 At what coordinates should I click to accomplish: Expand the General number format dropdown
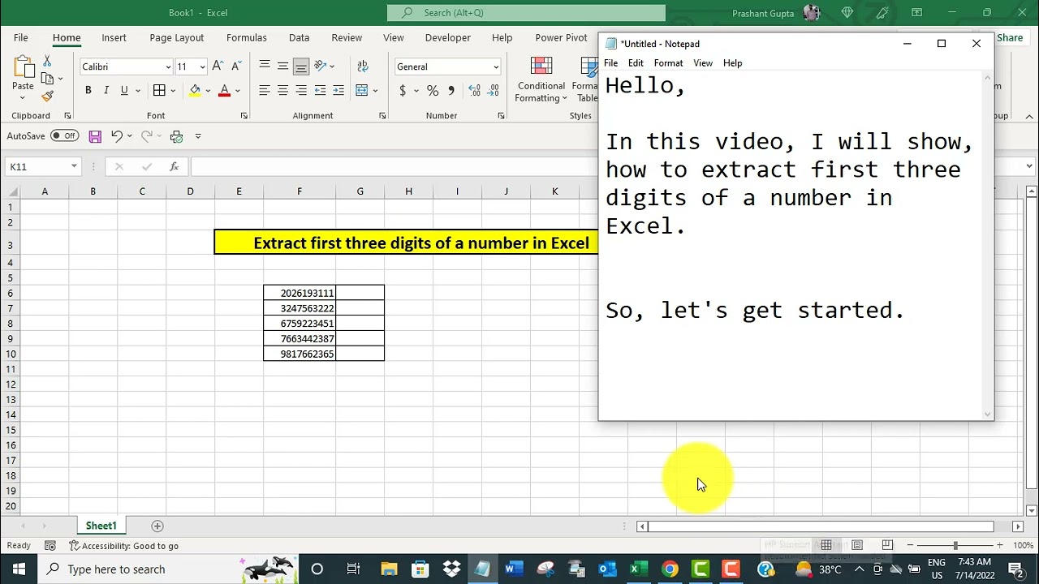pos(496,67)
